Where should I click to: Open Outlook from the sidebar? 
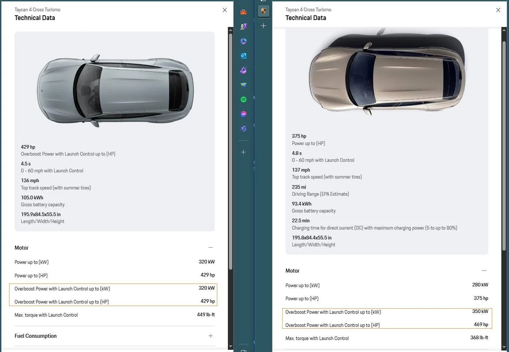(x=244, y=56)
